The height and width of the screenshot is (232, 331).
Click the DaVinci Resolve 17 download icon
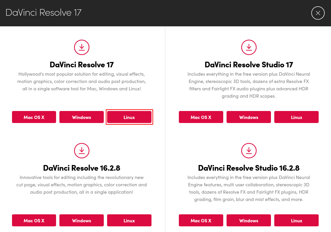(x=82, y=47)
